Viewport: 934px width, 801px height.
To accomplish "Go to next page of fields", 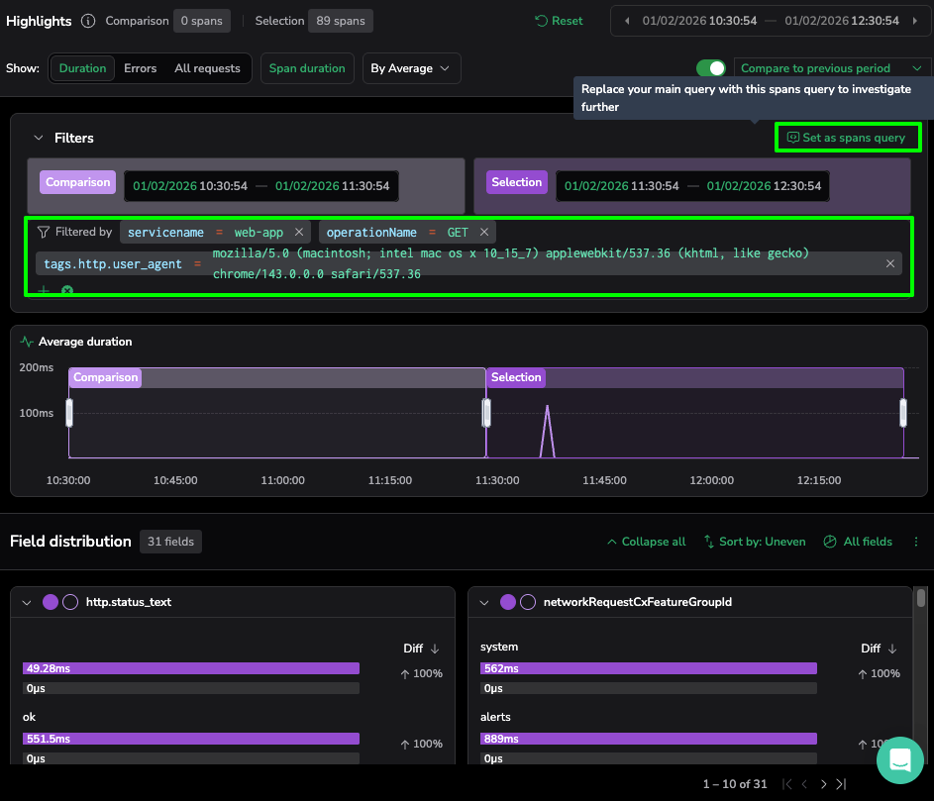I will [823, 784].
